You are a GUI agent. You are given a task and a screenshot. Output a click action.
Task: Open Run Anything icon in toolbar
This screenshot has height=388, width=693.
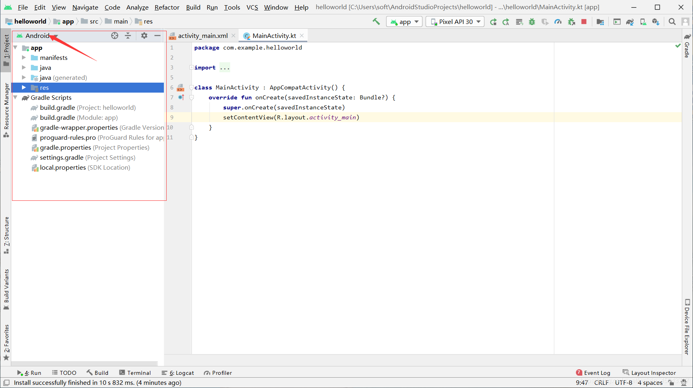617,22
